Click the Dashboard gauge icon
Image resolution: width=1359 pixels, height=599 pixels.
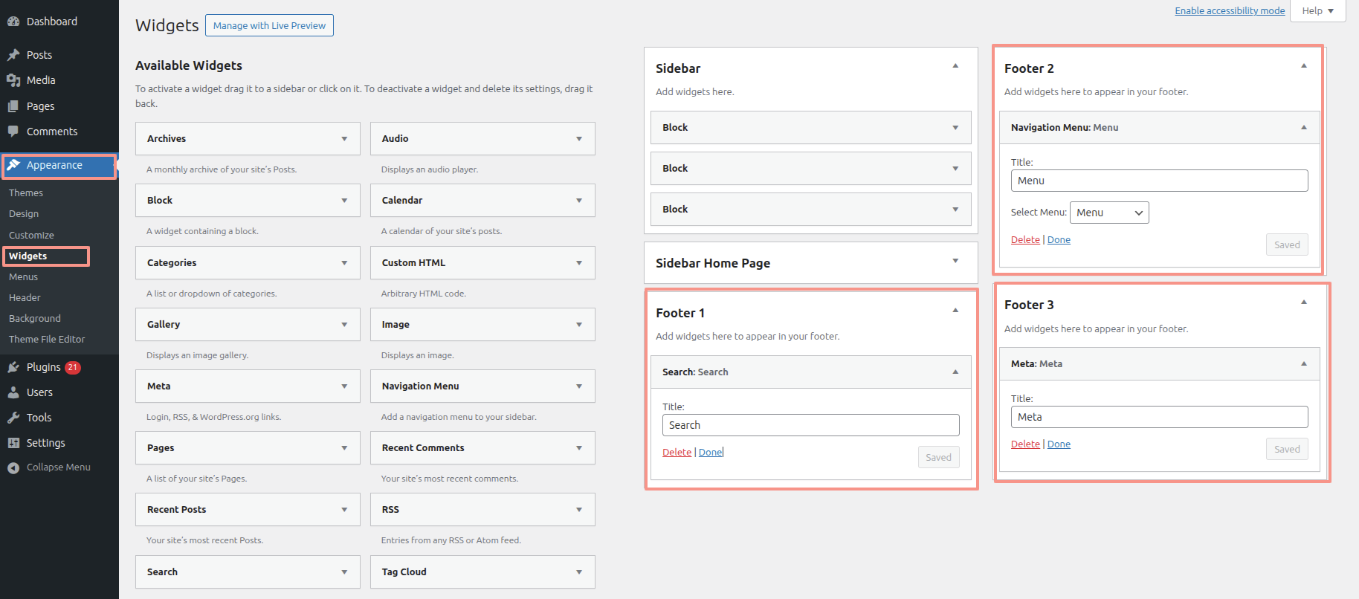(13, 22)
